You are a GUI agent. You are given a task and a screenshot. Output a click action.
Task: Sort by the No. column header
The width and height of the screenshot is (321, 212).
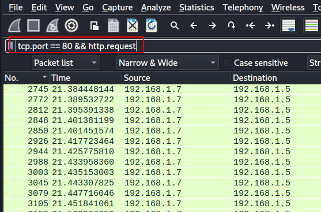[26, 78]
